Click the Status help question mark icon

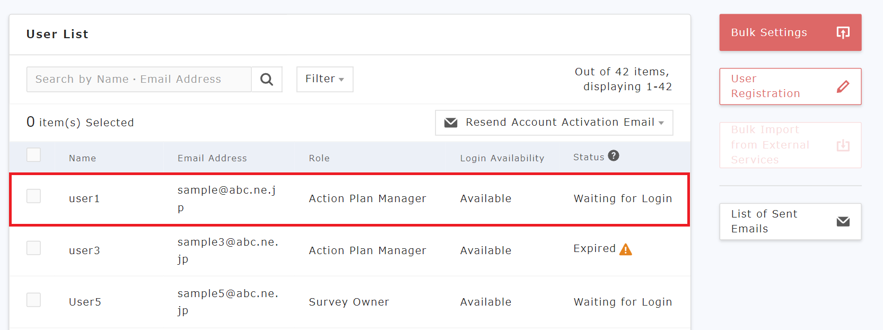(614, 156)
